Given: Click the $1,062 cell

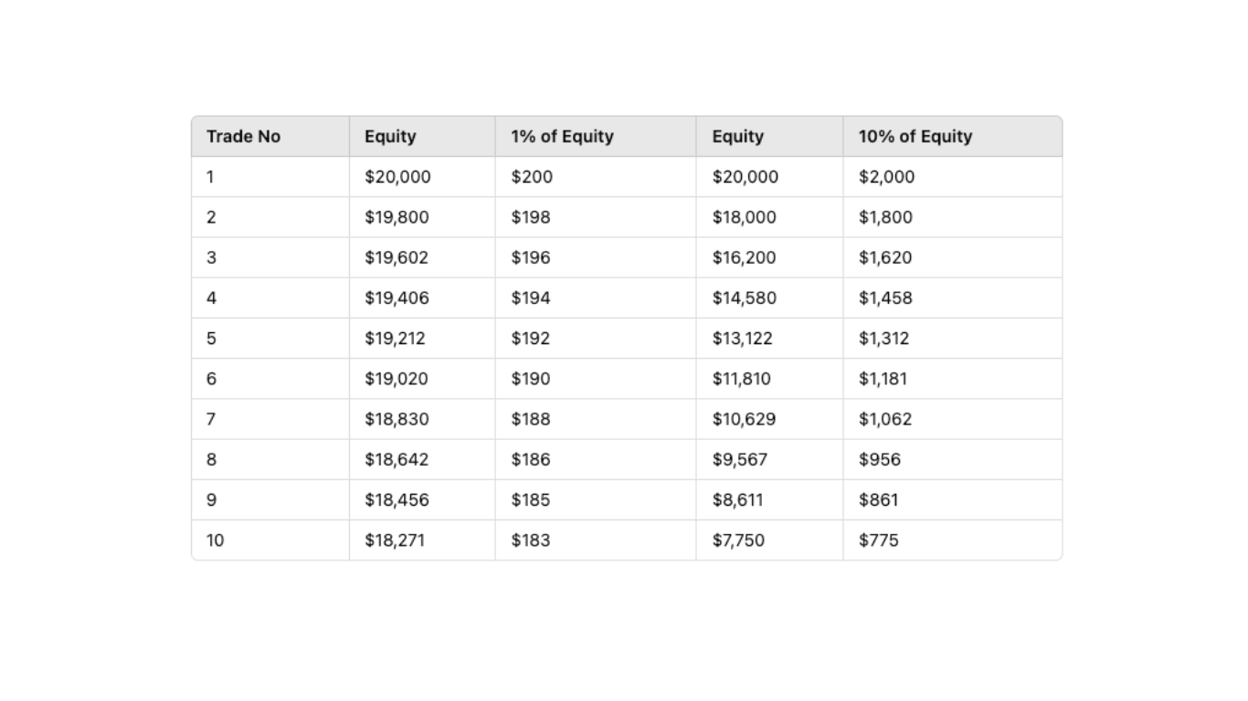Looking at the screenshot, I should (885, 419).
